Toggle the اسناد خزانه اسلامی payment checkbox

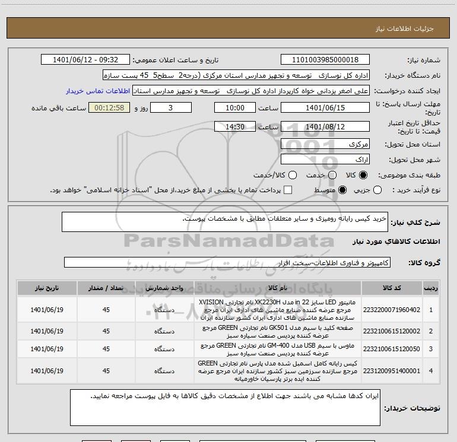point(288,190)
